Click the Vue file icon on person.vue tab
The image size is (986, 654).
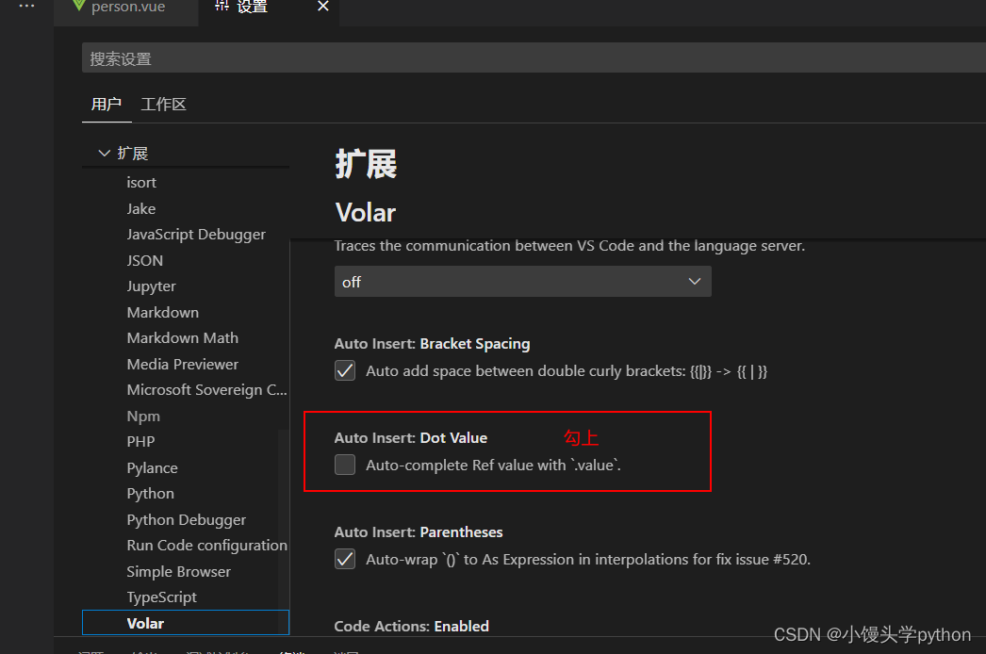click(x=78, y=6)
